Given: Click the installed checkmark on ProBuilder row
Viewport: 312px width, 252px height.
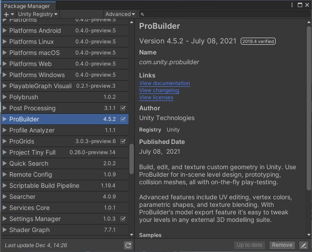Looking at the screenshot, I should [123, 119].
